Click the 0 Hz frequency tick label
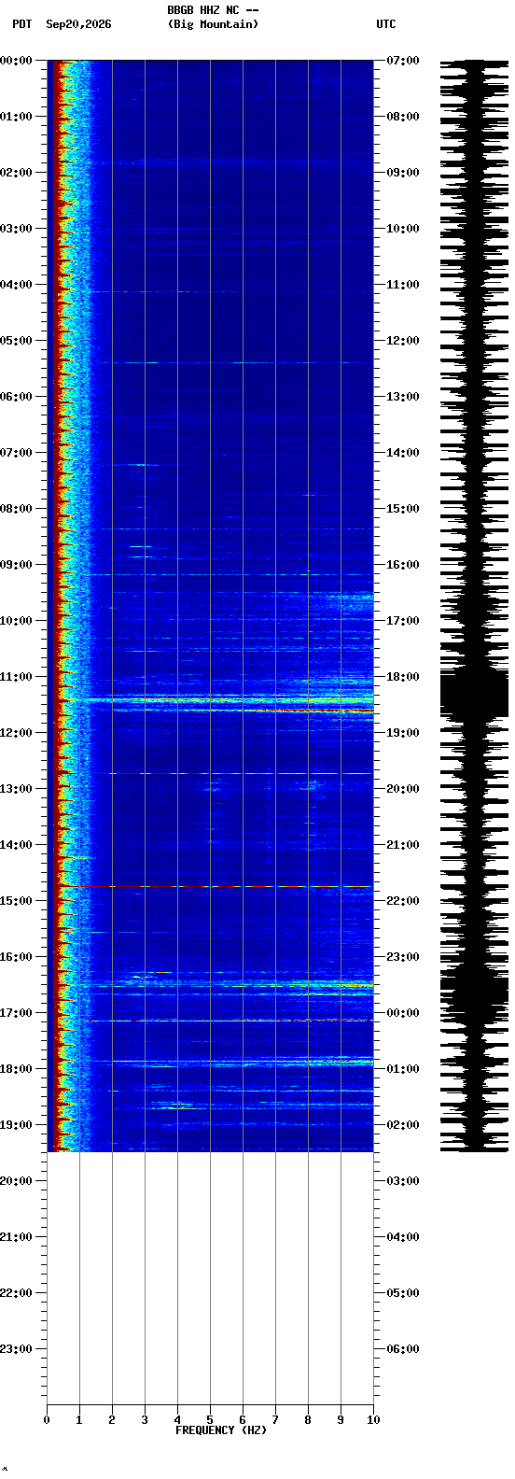Viewport: 515px width, 1479px height. pos(47,1420)
